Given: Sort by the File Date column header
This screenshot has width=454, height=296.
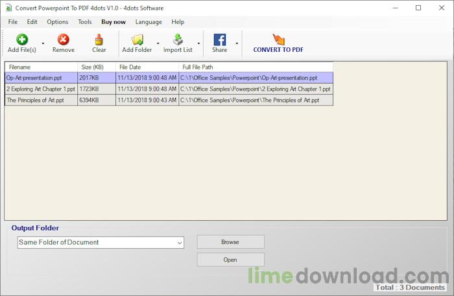Looking at the screenshot, I should tap(147, 67).
